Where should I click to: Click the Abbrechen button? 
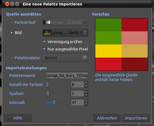click(x=107, y=118)
